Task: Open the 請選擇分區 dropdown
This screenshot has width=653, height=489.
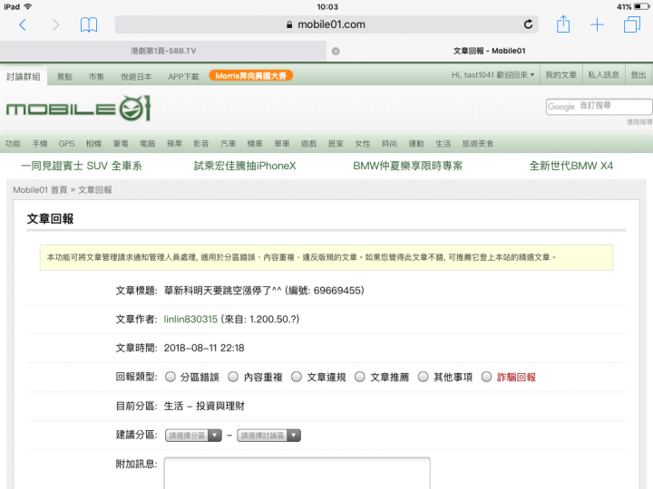Action: (194, 436)
